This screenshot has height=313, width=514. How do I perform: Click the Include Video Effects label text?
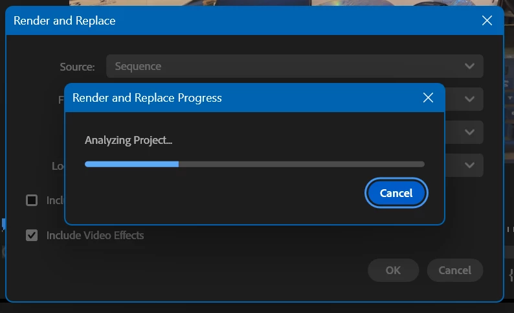coord(95,235)
